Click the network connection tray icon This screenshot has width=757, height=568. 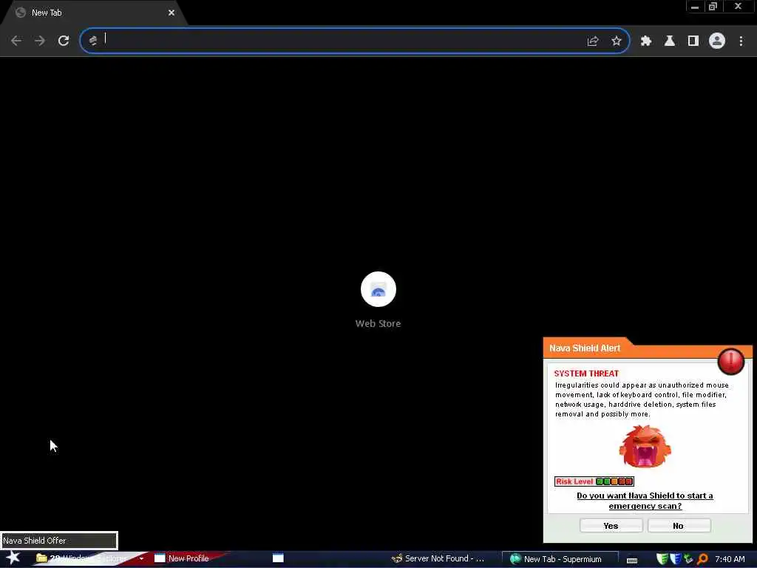688,559
